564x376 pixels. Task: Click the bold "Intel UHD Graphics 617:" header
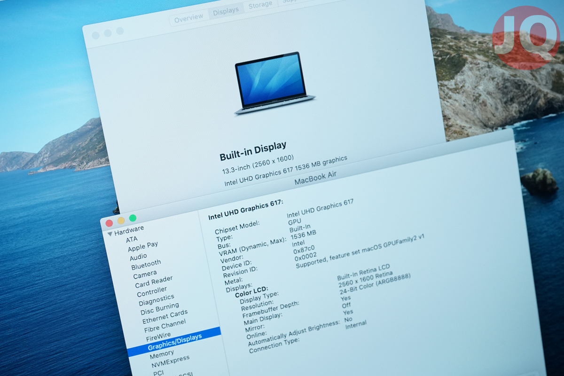coord(245,210)
